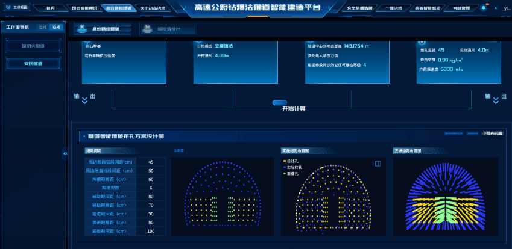
Task: Toggle the 设计孔 legend entry
Action: (294, 161)
